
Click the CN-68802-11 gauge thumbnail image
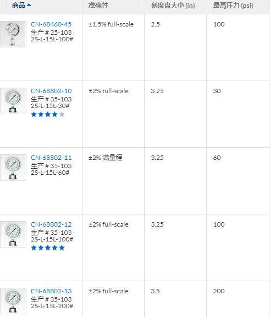[x=13, y=168]
